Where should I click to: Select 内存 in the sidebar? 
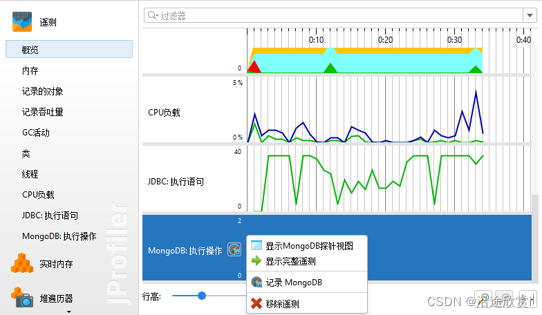(30, 70)
